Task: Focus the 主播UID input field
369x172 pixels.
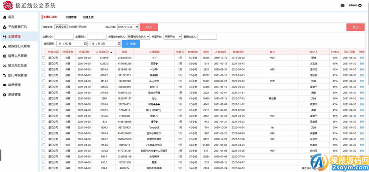Action: 64,37
